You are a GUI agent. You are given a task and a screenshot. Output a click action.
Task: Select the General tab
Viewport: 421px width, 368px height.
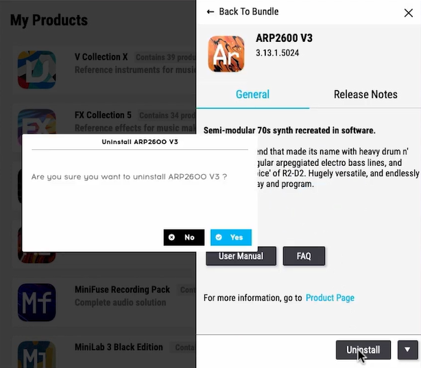tap(252, 95)
